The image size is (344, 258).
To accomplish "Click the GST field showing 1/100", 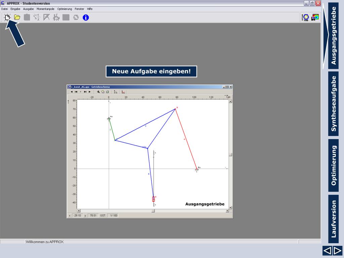I will (x=114, y=216).
